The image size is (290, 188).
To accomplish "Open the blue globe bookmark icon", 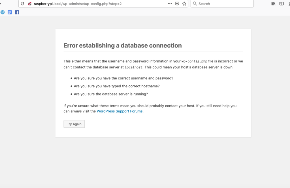I will [3, 12].
